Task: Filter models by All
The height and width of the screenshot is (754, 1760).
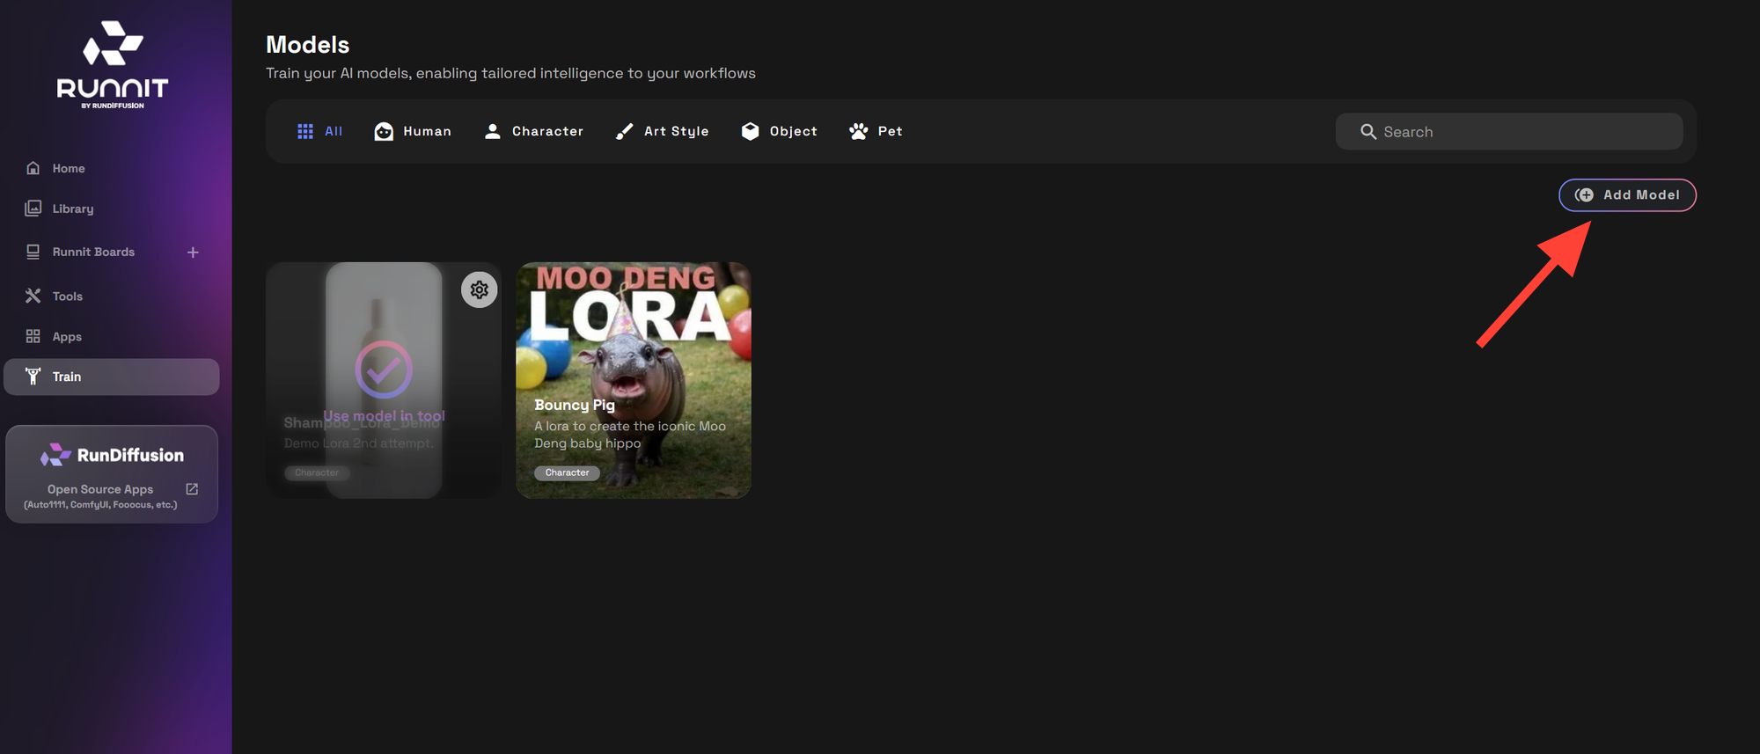Action: click(x=320, y=131)
